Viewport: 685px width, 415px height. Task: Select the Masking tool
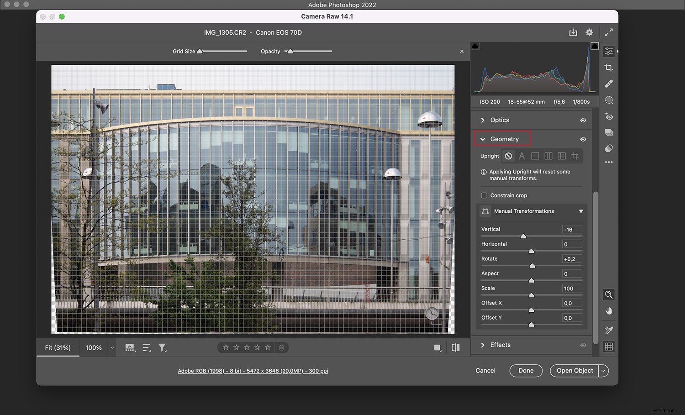point(608,100)
